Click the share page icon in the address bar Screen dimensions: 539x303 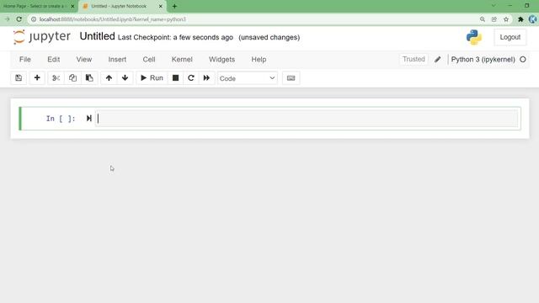[494, 19]
